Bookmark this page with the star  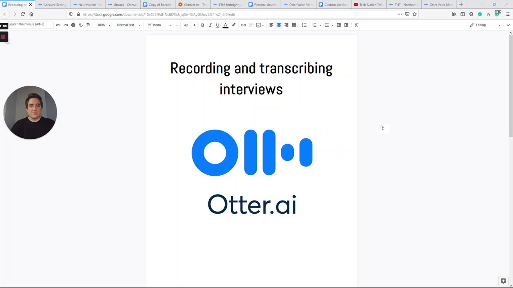tap(414, 14)
